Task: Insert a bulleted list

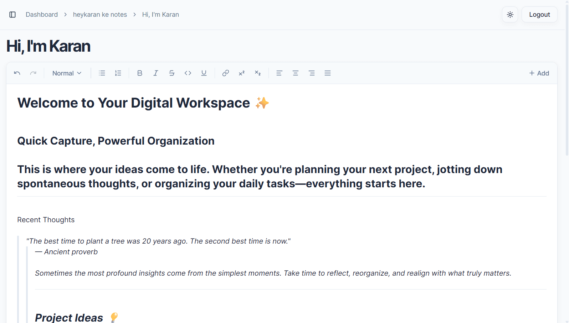Action: click(102, 73)
